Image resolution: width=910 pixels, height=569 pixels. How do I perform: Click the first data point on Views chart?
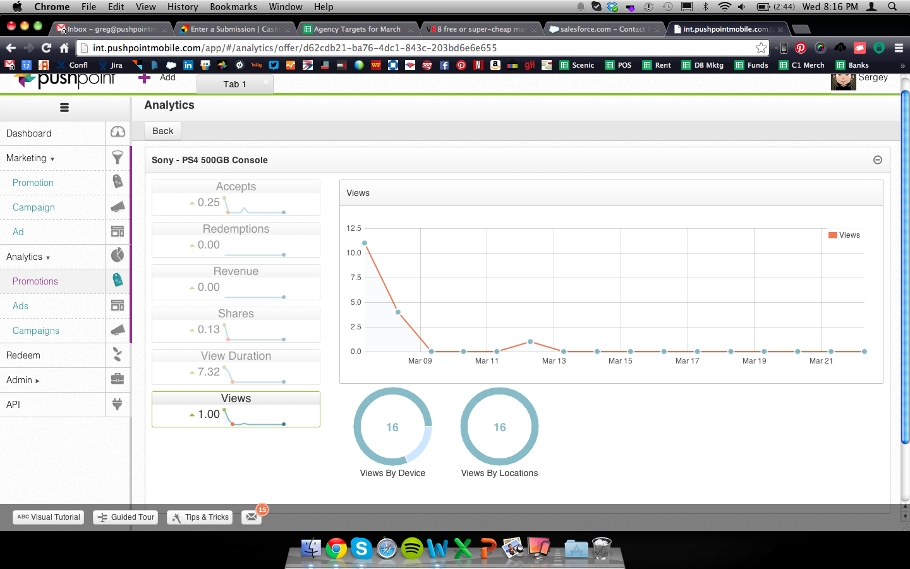click(365, 243)
